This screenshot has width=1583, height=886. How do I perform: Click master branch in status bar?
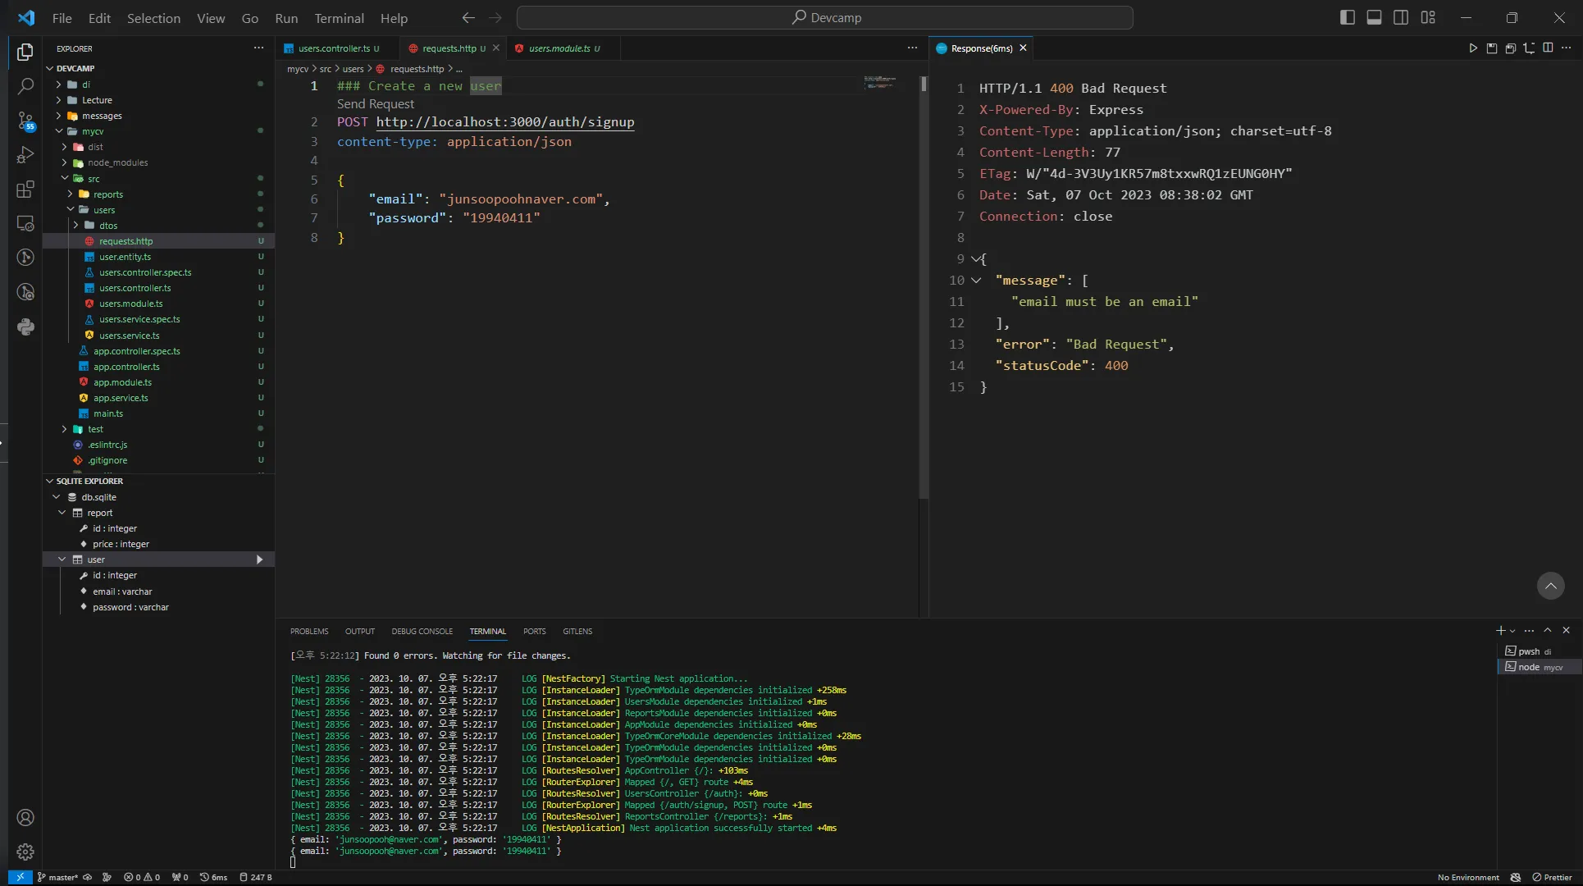[62, 877]
